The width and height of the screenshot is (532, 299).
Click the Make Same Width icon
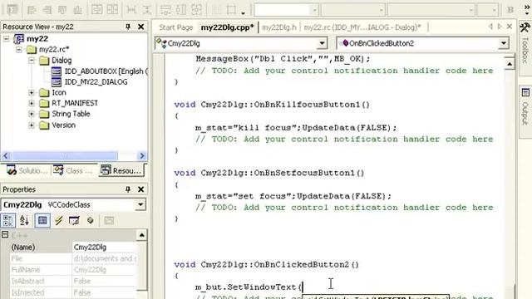click(165, 9)
